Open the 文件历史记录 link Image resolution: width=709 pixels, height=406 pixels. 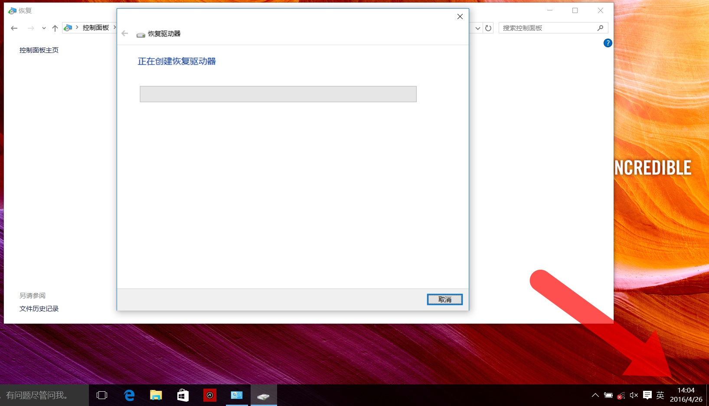(x=39, y=308)
